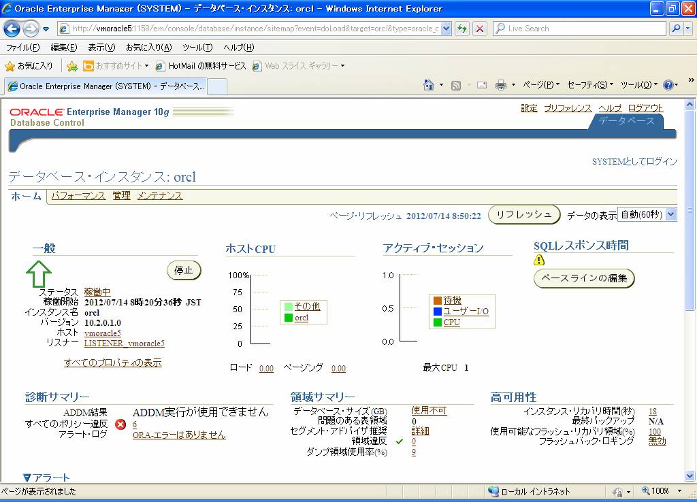The height and width of the screenshot is (502, 697).
Task: Open the おすすめサイト suggested sites icon
Action: coord(88,66)
